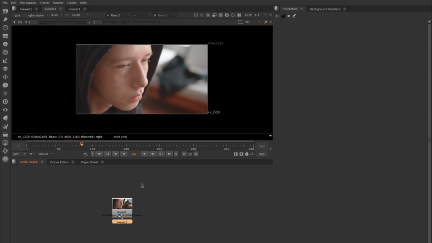Open the FurnaceCore nodes icon
The width and height of the screenshot is (432, 243).
pos(5,143)
